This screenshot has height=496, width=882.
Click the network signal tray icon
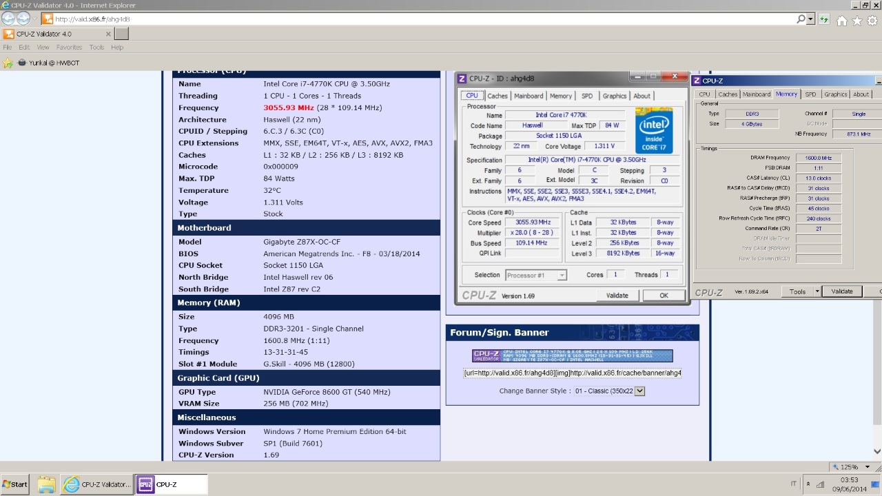[820, 484]
